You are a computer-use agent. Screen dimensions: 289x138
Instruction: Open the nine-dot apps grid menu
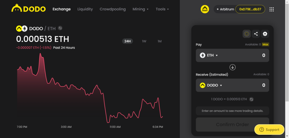point(272,9)
